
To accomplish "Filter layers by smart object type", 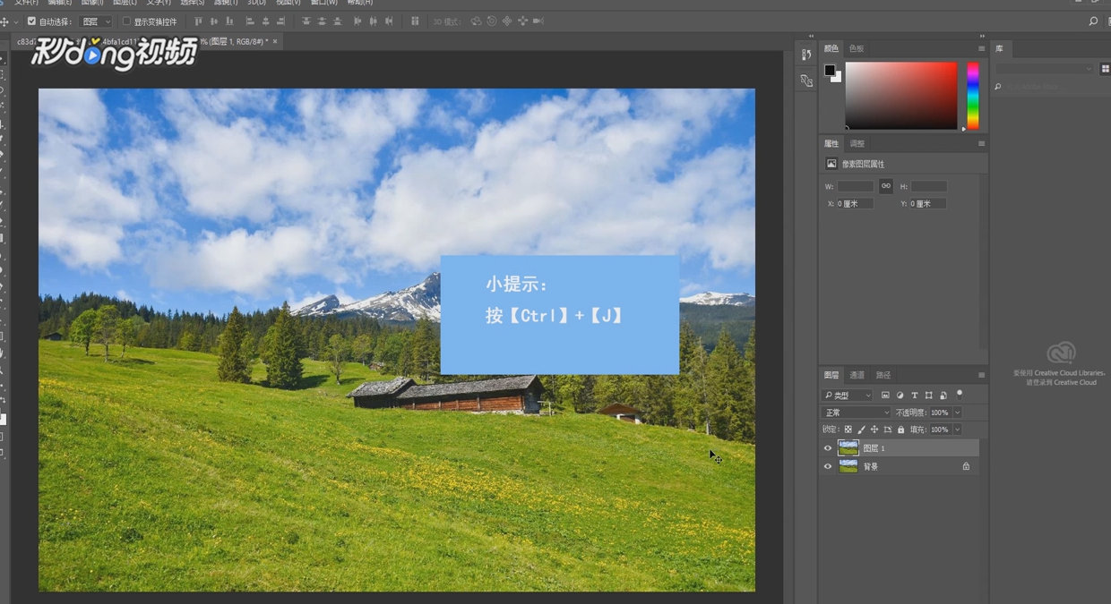I will [943, 395].
